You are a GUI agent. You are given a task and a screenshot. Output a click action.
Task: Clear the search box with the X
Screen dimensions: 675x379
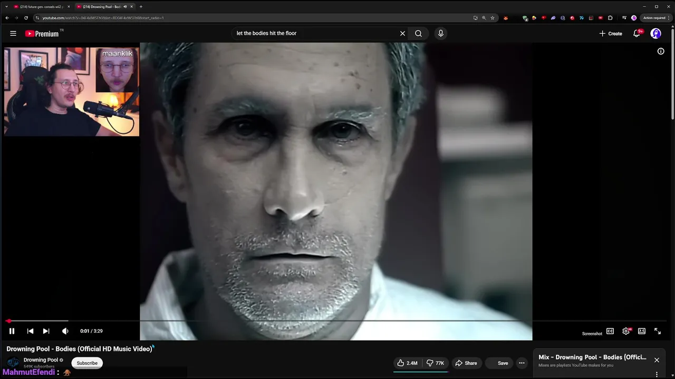pos(402,33)
